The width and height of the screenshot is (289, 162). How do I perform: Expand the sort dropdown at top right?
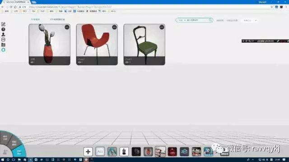(250, 20)
